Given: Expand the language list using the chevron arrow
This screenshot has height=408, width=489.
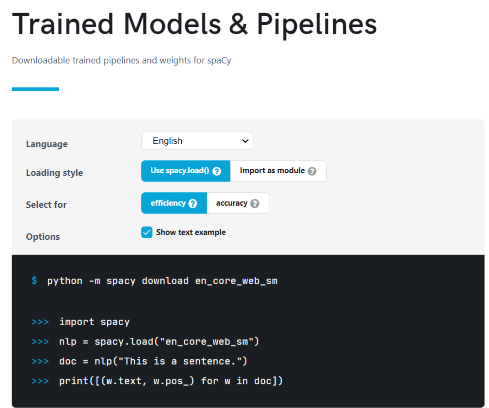Looking at the screenshot, I should click(x=245, y=141).
